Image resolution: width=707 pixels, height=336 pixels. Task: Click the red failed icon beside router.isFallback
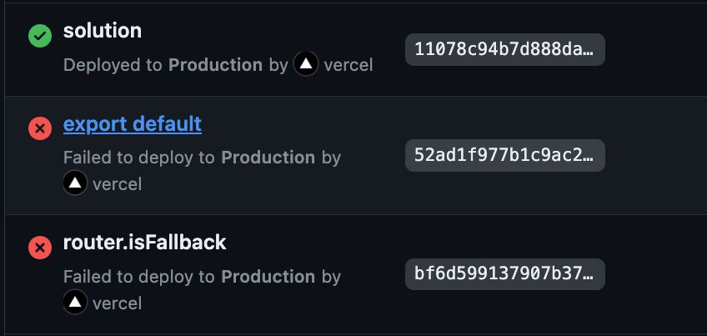pos(40,247)
